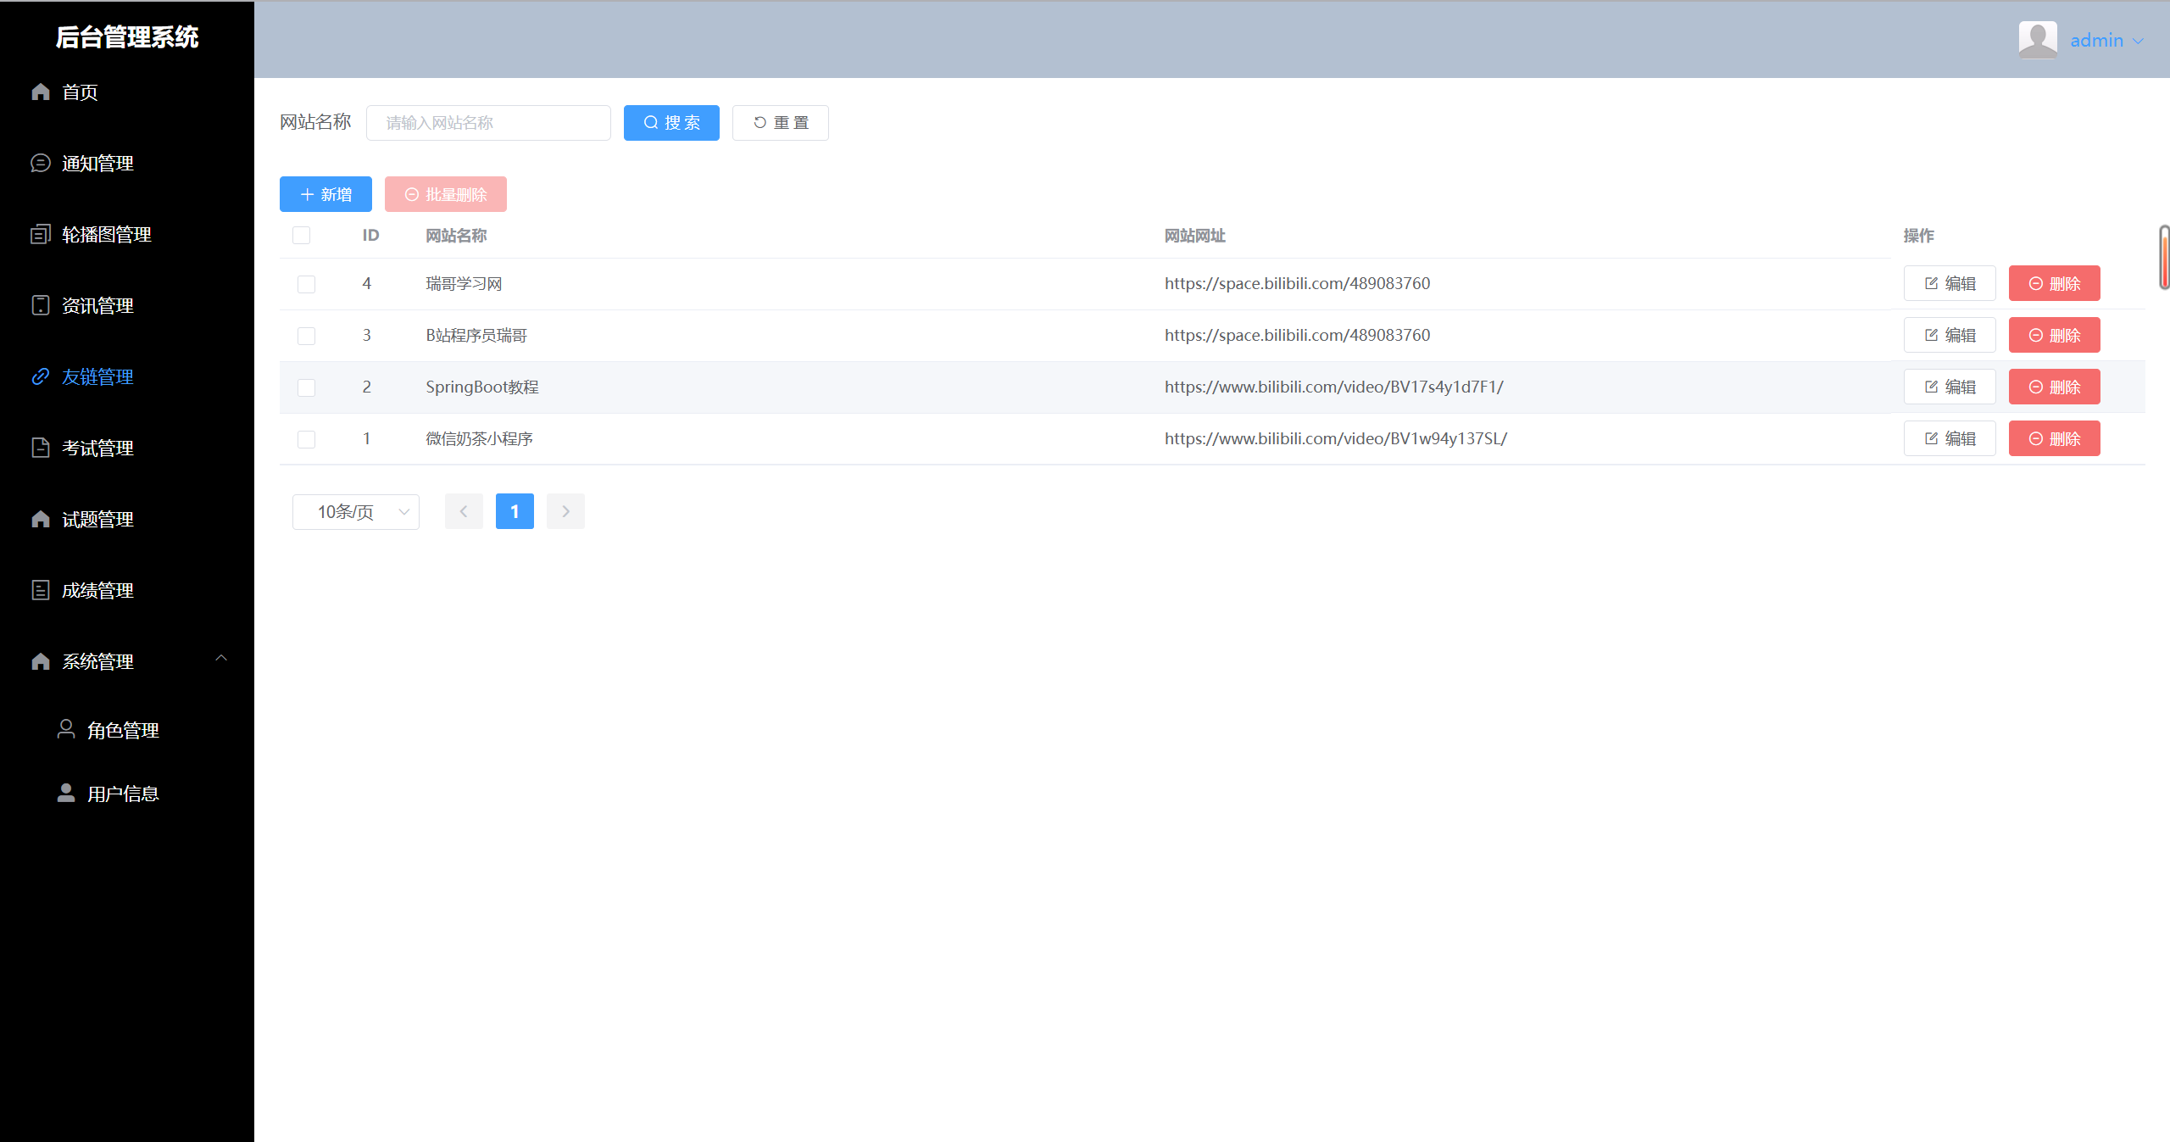
Task: Open 首页 from the sidebar
Action: (127, 92)
